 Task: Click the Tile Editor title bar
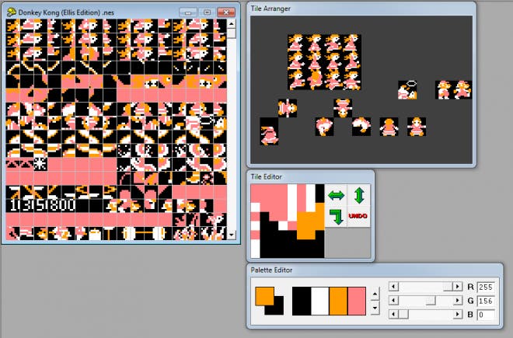coord(310,176)
